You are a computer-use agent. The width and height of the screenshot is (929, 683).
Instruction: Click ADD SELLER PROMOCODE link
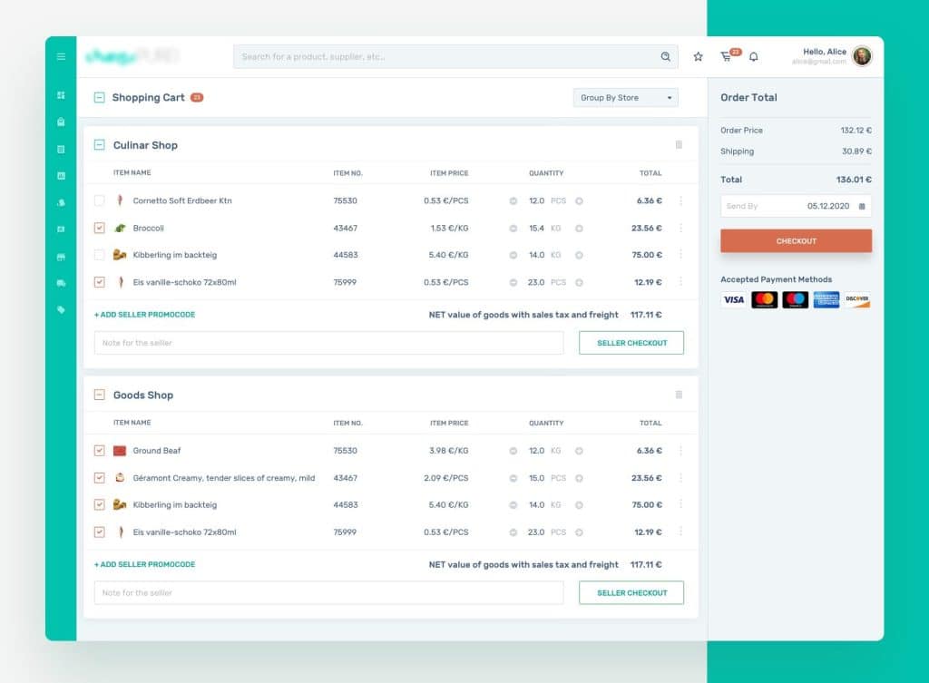click(145, 313)
